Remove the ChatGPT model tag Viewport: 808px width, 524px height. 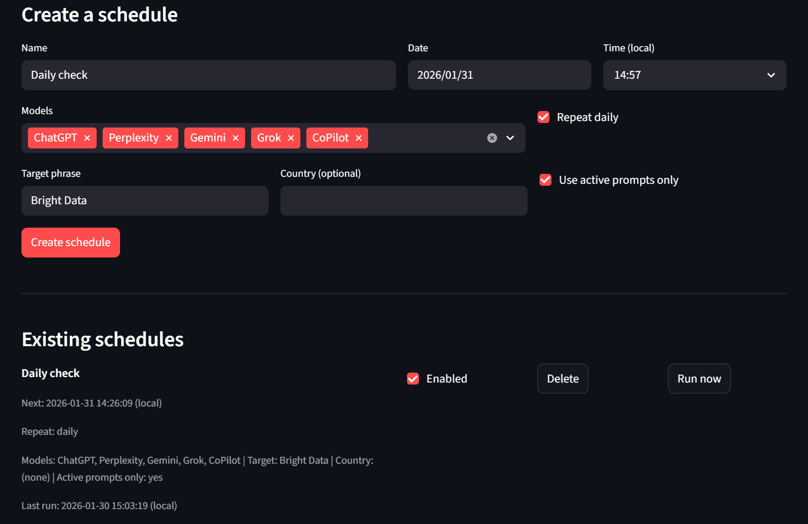(x=87, y=138)
